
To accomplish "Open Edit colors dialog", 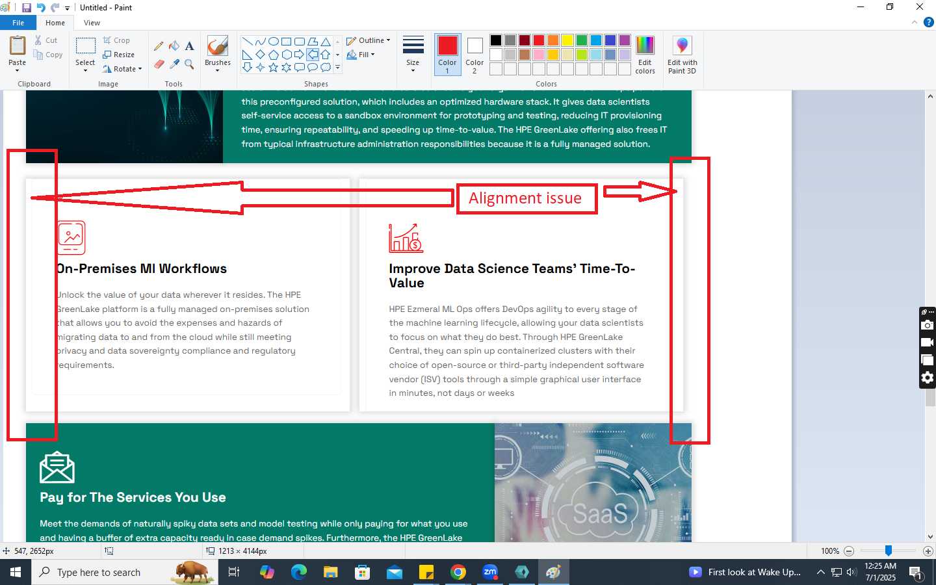I will tap(645, 55).
